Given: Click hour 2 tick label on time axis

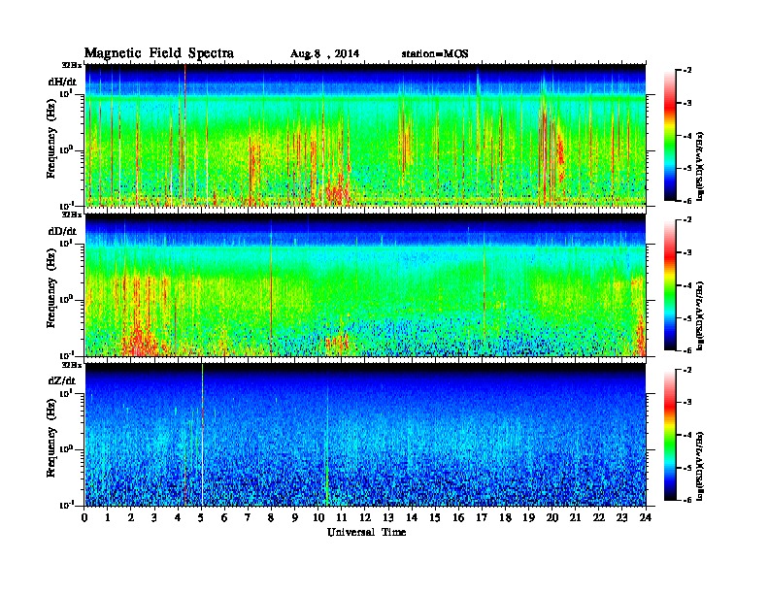Looking at the screenshot, I should point(131,518).
